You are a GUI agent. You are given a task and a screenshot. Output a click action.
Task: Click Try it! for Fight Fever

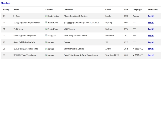pyautogui.click(x=151, y=29)
